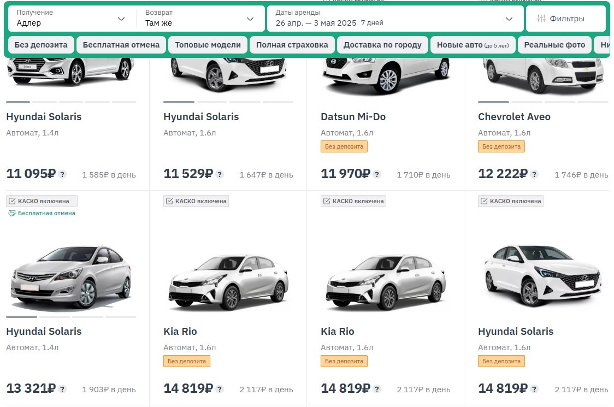Select the Топовые модели filter chip
This screenshot has width=614, height=407.
pyautogui.click(x=208, y=45)
